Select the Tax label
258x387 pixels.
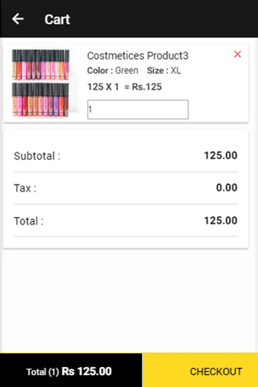pyautogui.click(x=25, y=188)
